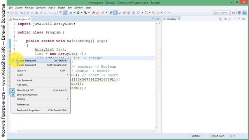Click the Back navigation arrow
249x140 pixels.
click(x=158, y=13)
